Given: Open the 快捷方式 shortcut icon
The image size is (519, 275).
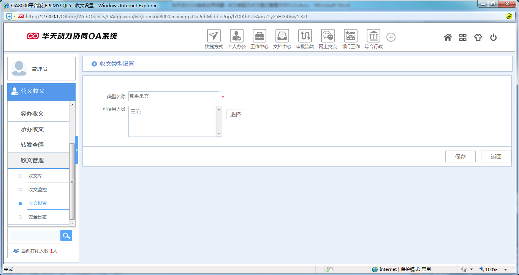Looking at the screenshot, I should 214,37.
